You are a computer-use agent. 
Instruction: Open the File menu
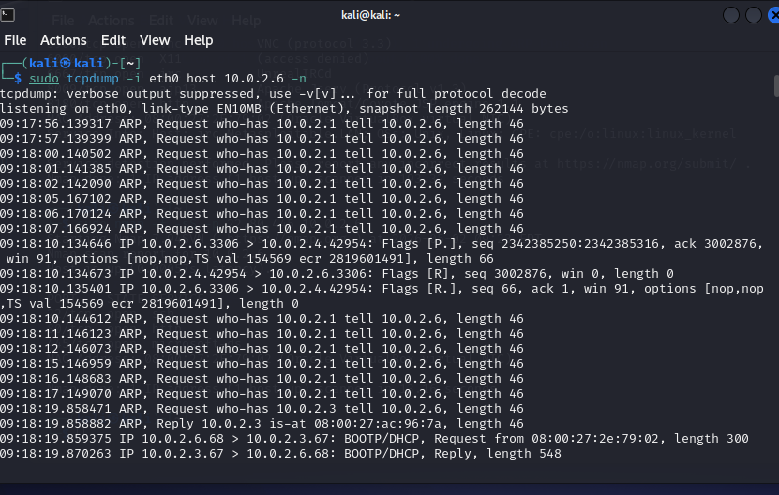click(x=15, y=40)
